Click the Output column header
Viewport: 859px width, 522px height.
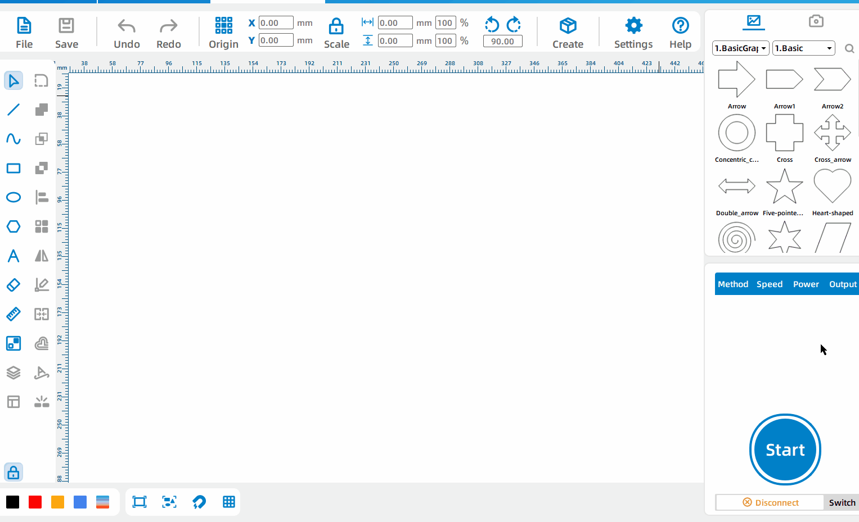point(843,284)
